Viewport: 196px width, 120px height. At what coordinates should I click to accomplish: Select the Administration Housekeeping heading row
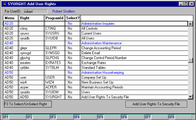(96, 73)
